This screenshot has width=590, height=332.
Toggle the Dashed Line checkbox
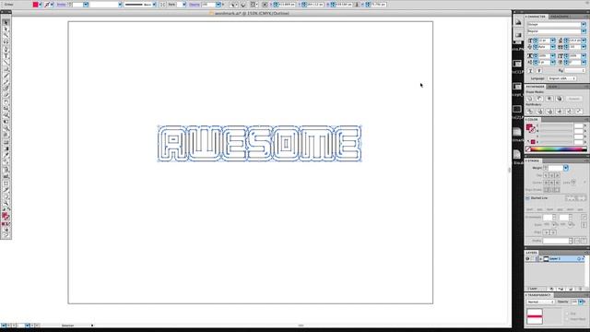coord(527,198)
